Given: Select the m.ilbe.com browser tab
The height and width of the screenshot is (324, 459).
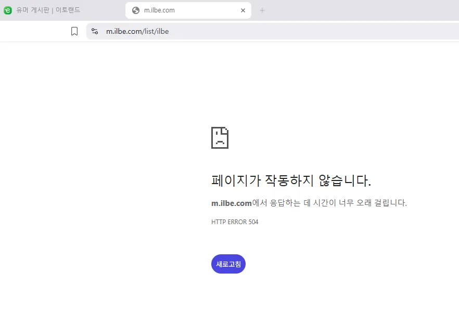Looking at the screenshot, I should [x=188, y=10].
